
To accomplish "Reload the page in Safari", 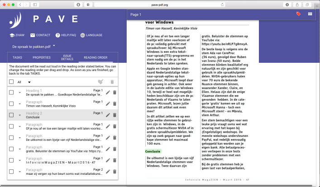I will point(222,5).
